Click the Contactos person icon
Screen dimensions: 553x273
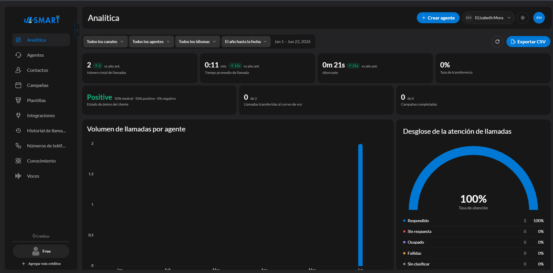tap(18, 70)
